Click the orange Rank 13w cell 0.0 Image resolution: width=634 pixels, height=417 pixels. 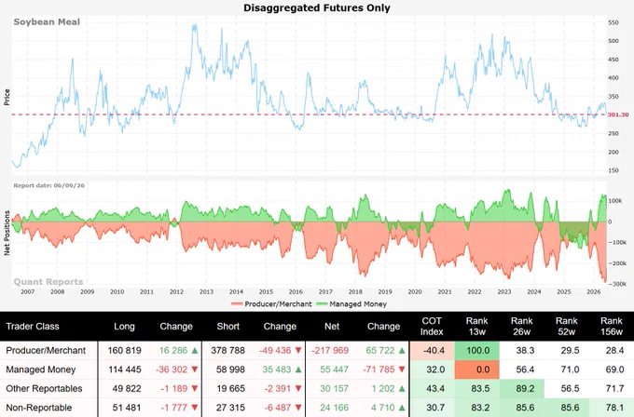477,370
